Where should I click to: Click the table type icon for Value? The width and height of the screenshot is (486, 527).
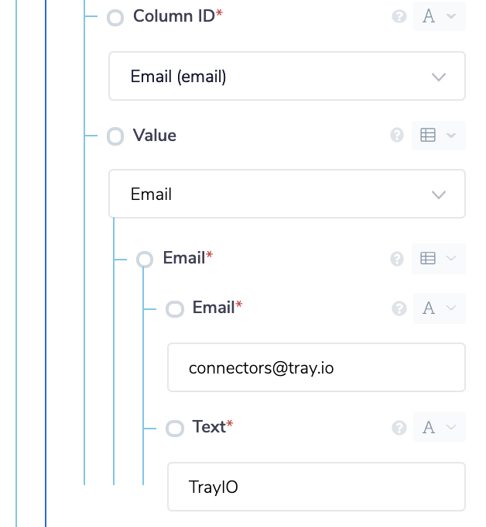pyautogui.click(x=428, y=136)
